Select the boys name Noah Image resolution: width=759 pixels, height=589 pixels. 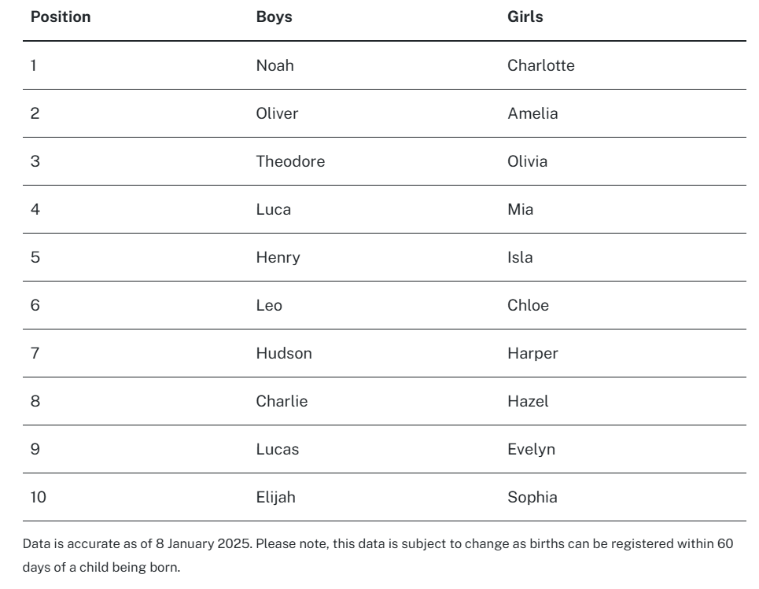pyautogui.click(x=275, y=65)
